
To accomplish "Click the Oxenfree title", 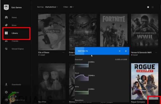I will click(x=42, y=102).
